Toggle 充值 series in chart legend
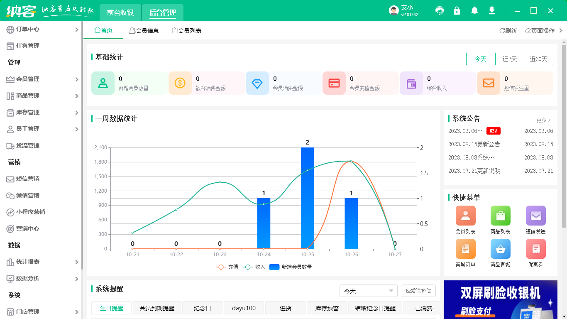Screen dimensions: 567x319 (x=227, y=267)
